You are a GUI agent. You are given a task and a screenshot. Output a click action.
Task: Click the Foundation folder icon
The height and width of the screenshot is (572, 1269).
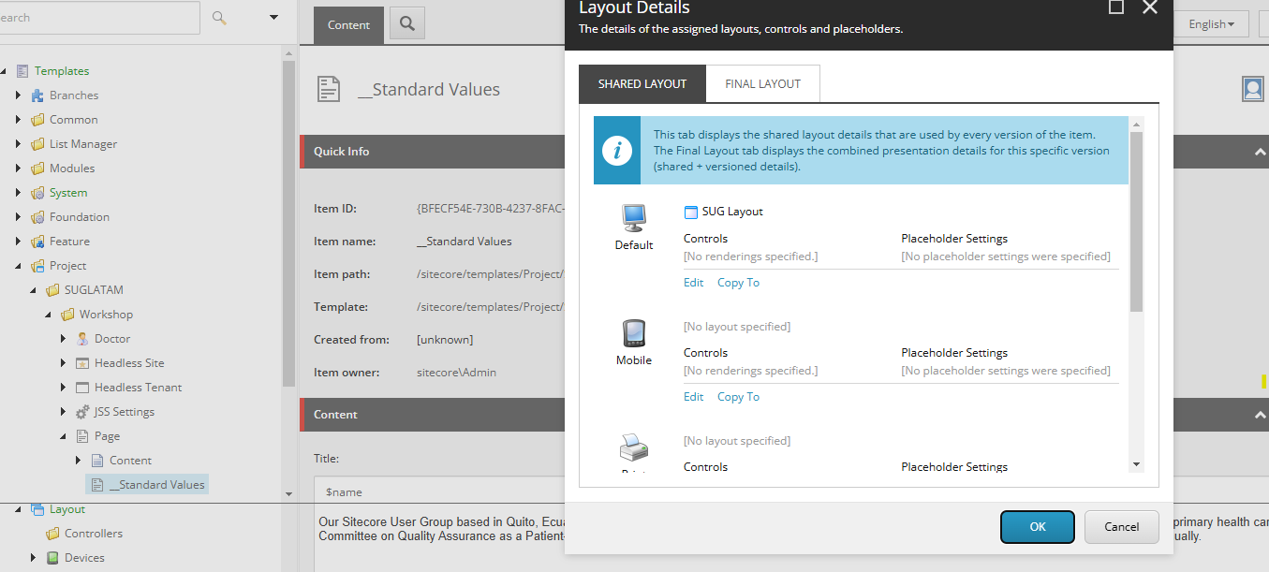pyautogui.click(x=37, y=217)
